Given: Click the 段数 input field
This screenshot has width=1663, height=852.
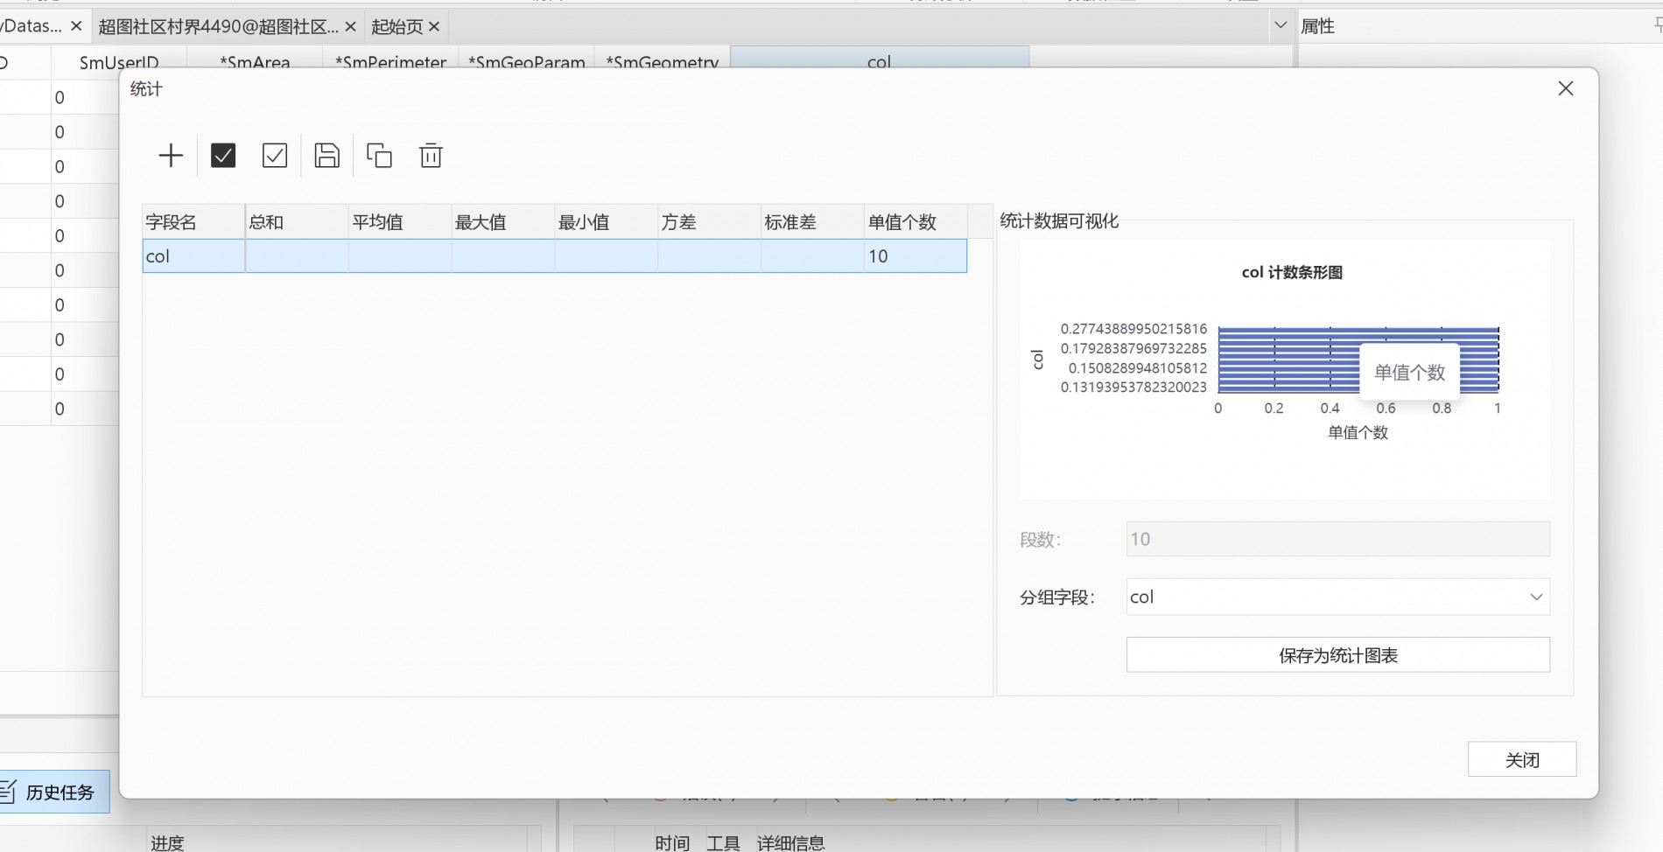Looking at the screenshot, I should [1337, 539].
